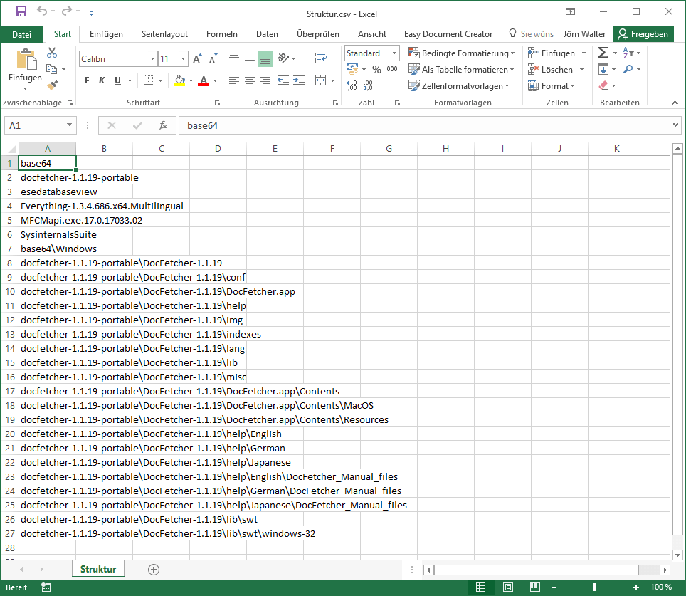Viewport: 686px width, 596px height.
Task: Click the increase font size icon
Action: 197,59
